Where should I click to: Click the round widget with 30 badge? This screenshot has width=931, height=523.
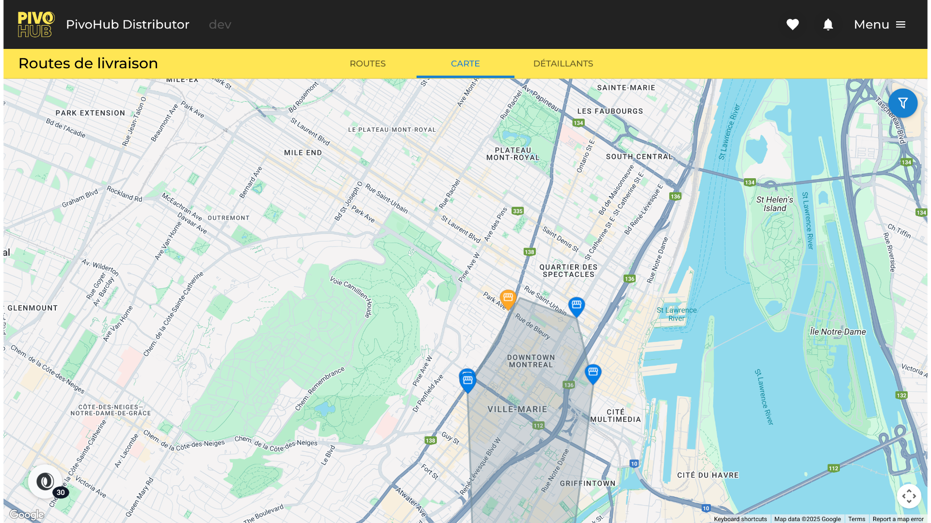pos(46,481)
